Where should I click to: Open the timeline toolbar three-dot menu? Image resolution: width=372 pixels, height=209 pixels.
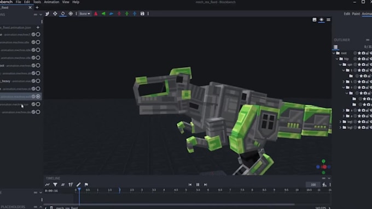coord(330,184)
